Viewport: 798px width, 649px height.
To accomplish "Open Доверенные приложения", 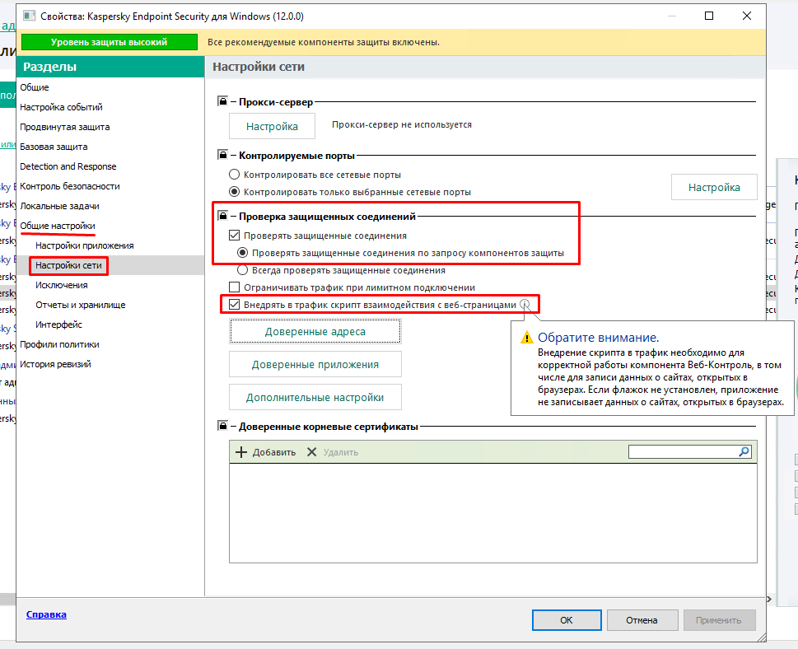I will 315,365.
